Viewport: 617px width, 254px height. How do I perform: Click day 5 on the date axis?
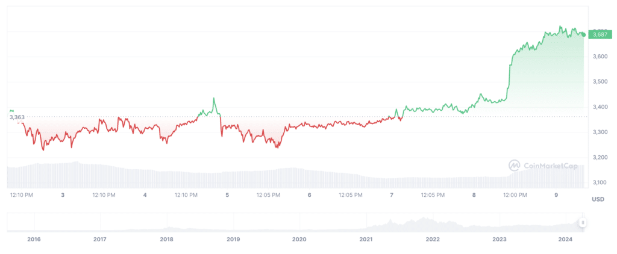pos(227,195)
